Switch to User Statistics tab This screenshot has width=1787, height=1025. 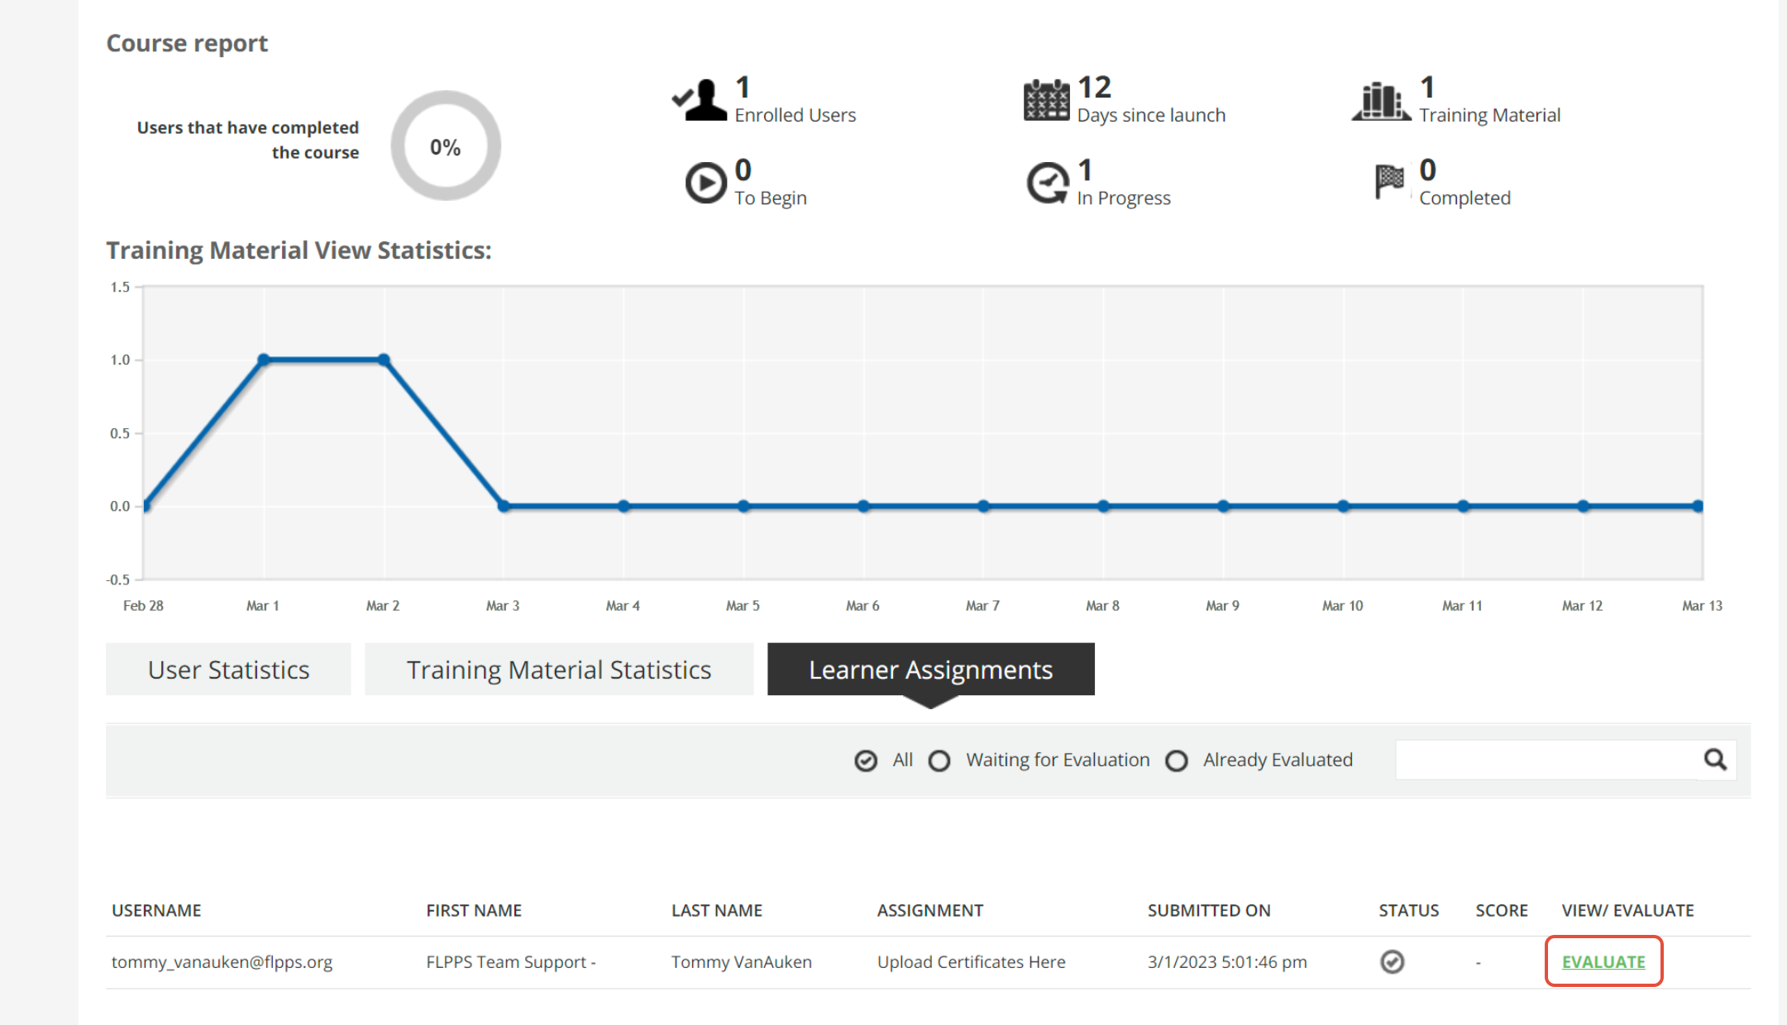[228, 670]
